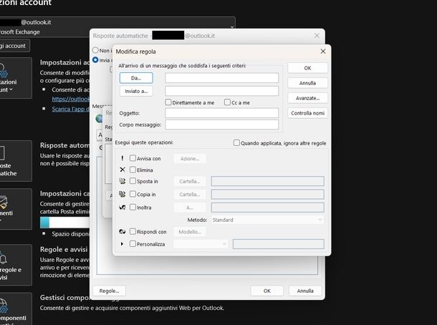437x325 pixels.
Task: Tick the Inoltra checkbox
Action: [x=133, y=207]
